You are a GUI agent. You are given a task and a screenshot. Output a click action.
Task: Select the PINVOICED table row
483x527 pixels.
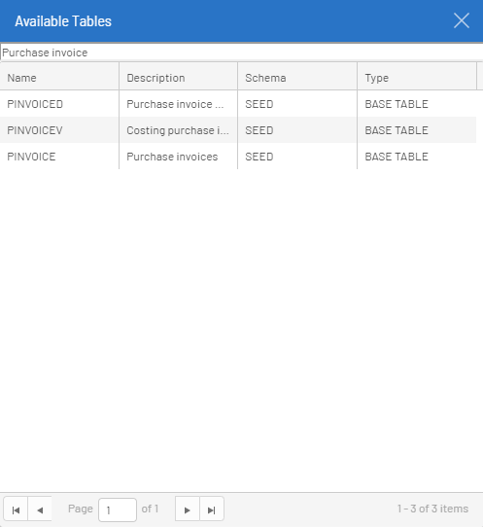(x=238, y=104)
